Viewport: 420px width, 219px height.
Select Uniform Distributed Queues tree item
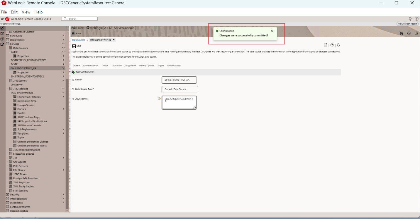point(33,142)
